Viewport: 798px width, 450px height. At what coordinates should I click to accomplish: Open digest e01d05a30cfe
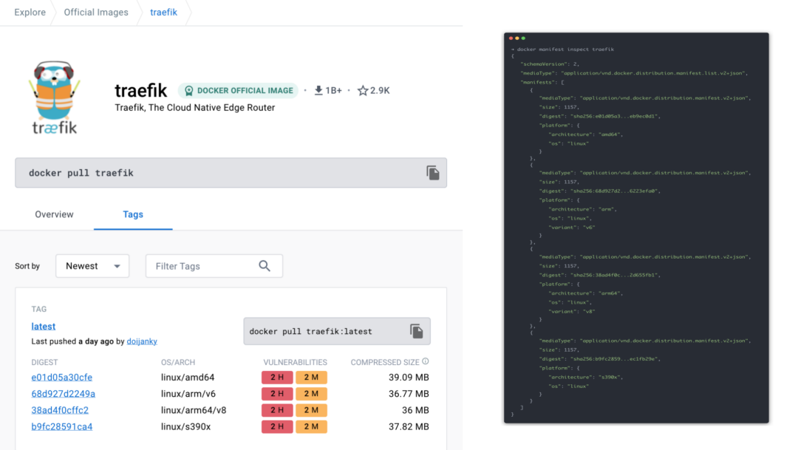[x=62, y=378]
